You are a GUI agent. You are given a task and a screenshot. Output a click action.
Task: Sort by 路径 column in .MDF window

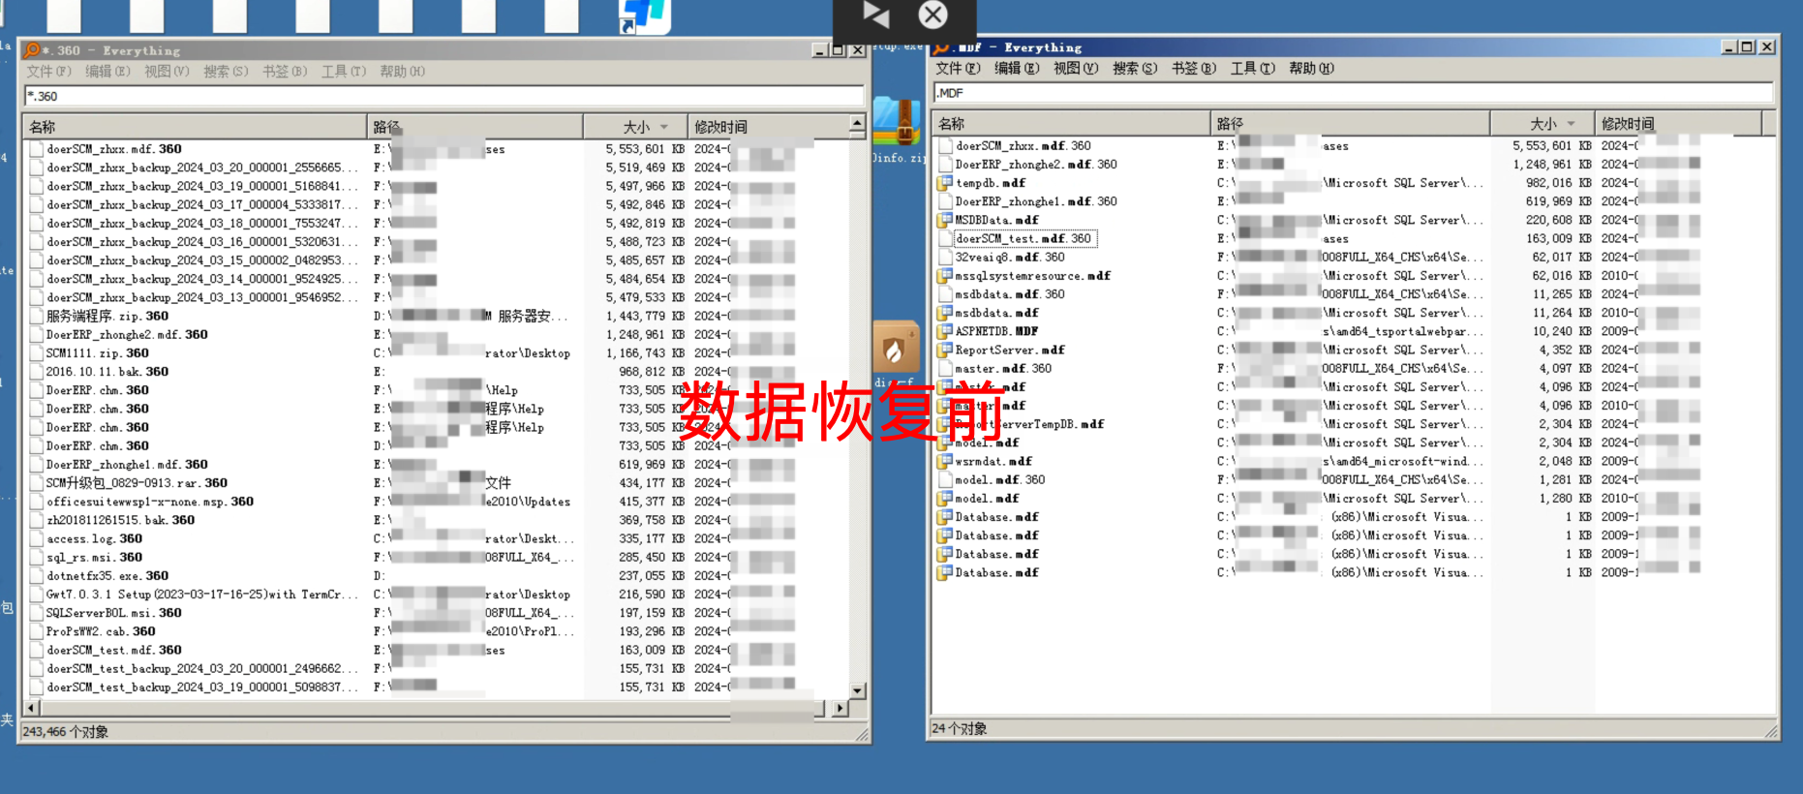tap(1351, 124)
